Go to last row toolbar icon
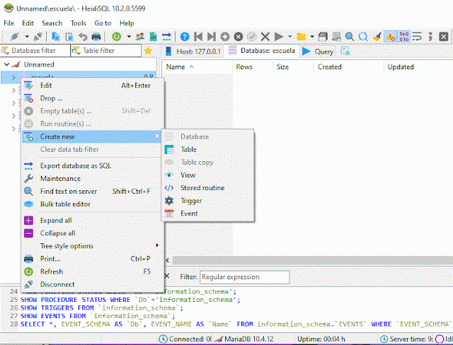 pos(212,37)
